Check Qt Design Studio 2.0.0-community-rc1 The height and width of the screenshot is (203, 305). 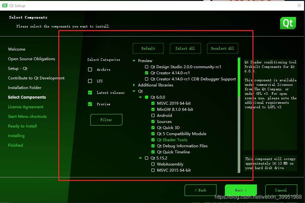(147, 67)
